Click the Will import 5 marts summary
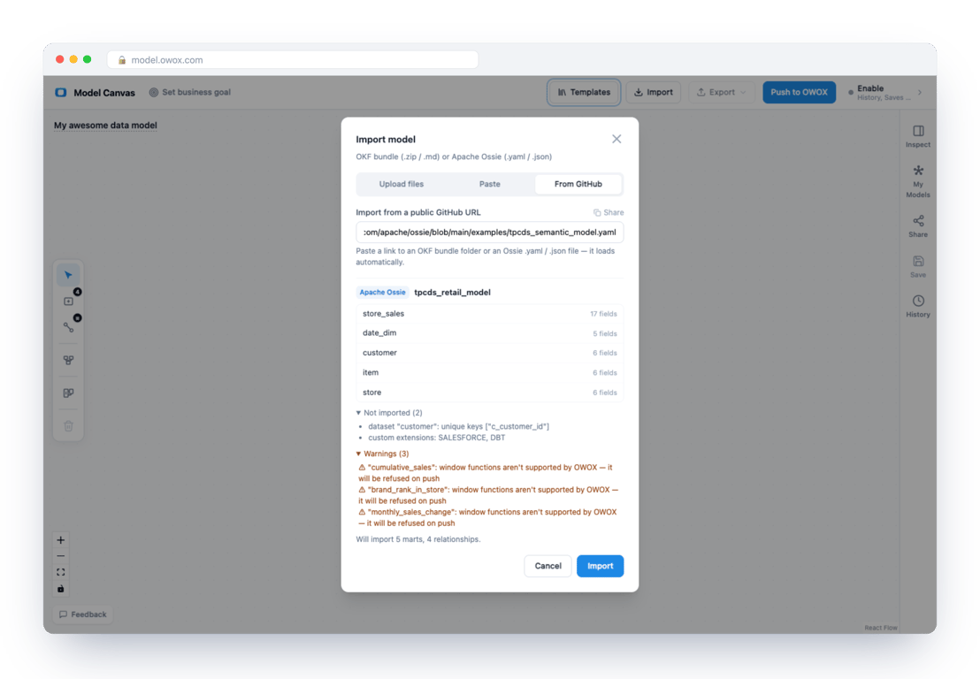 pos(418,539)
